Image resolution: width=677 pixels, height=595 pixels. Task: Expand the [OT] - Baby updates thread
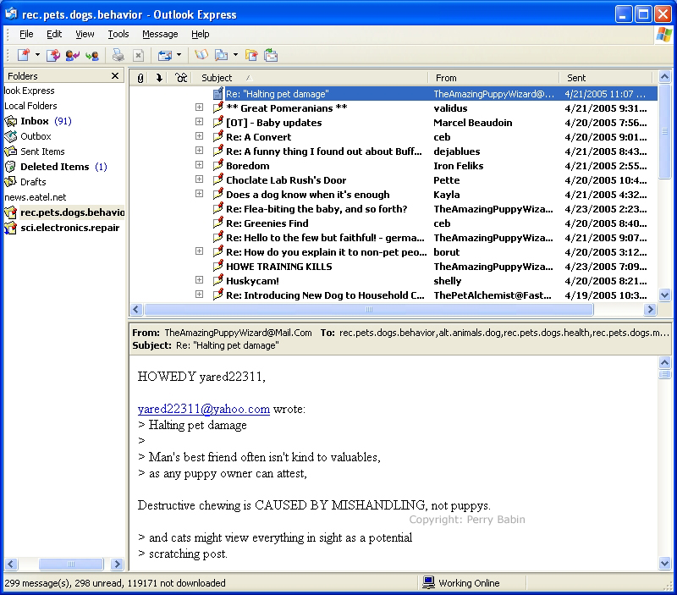(x=199, y=122)
